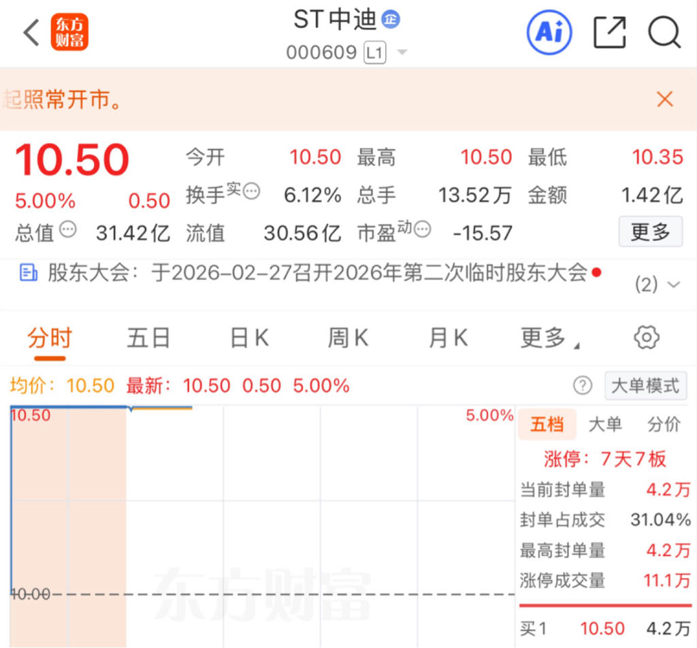Tap the 最高 10.50 value

[486, 157]
